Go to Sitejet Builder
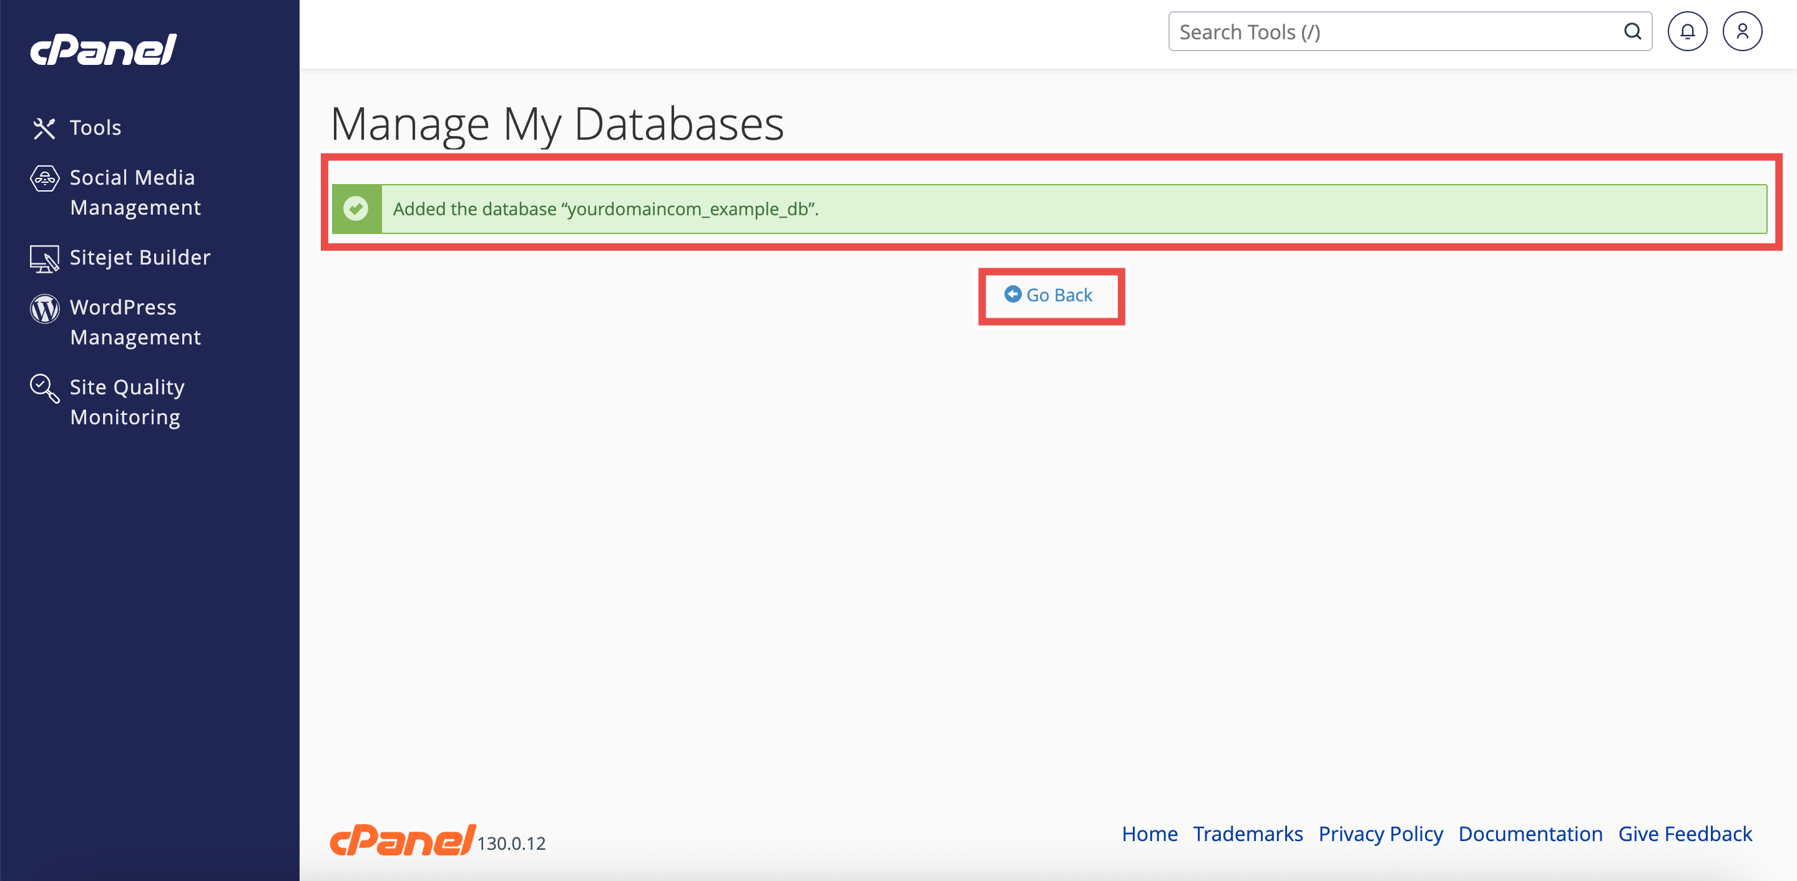Screen dimensions: 1797x881 pyautogui.click(x=140, y=258)
